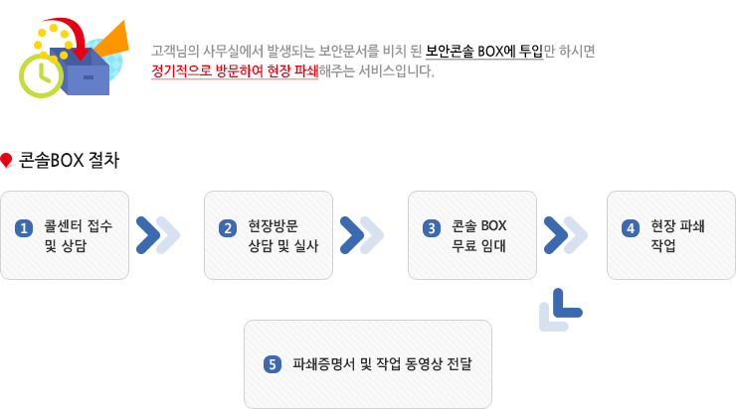Select the 콘솔 BOX 무료 임대 step text
Screen dimensions: 736x409
(x=479, y=235)
